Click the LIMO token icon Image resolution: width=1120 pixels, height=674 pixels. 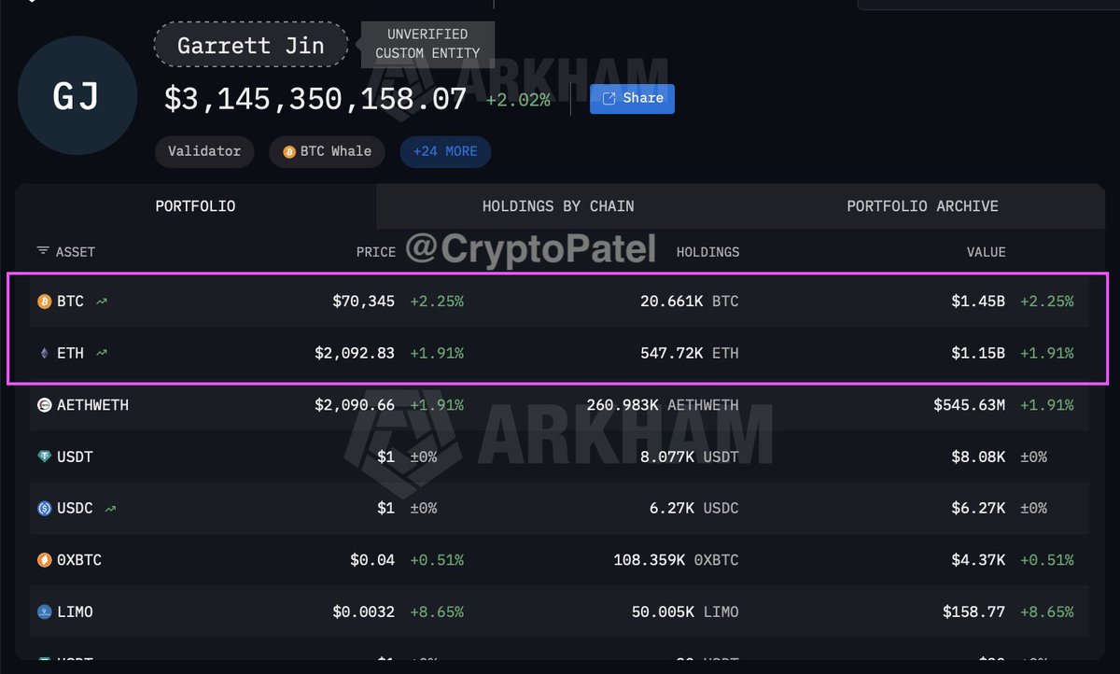click(x=44, y=612)
